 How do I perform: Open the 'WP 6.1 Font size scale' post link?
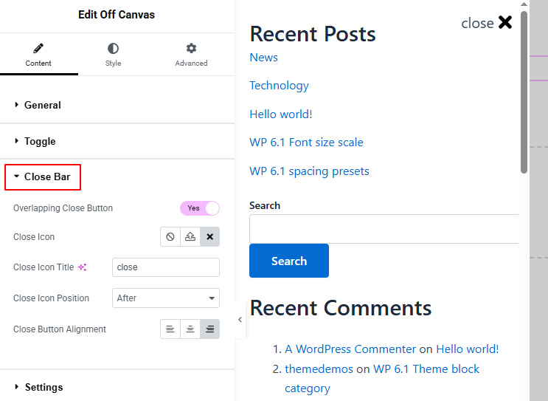(x=306, y=142)
